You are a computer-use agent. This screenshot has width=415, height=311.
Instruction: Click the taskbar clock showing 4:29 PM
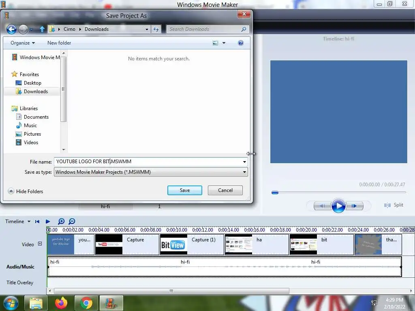(394, 303)
